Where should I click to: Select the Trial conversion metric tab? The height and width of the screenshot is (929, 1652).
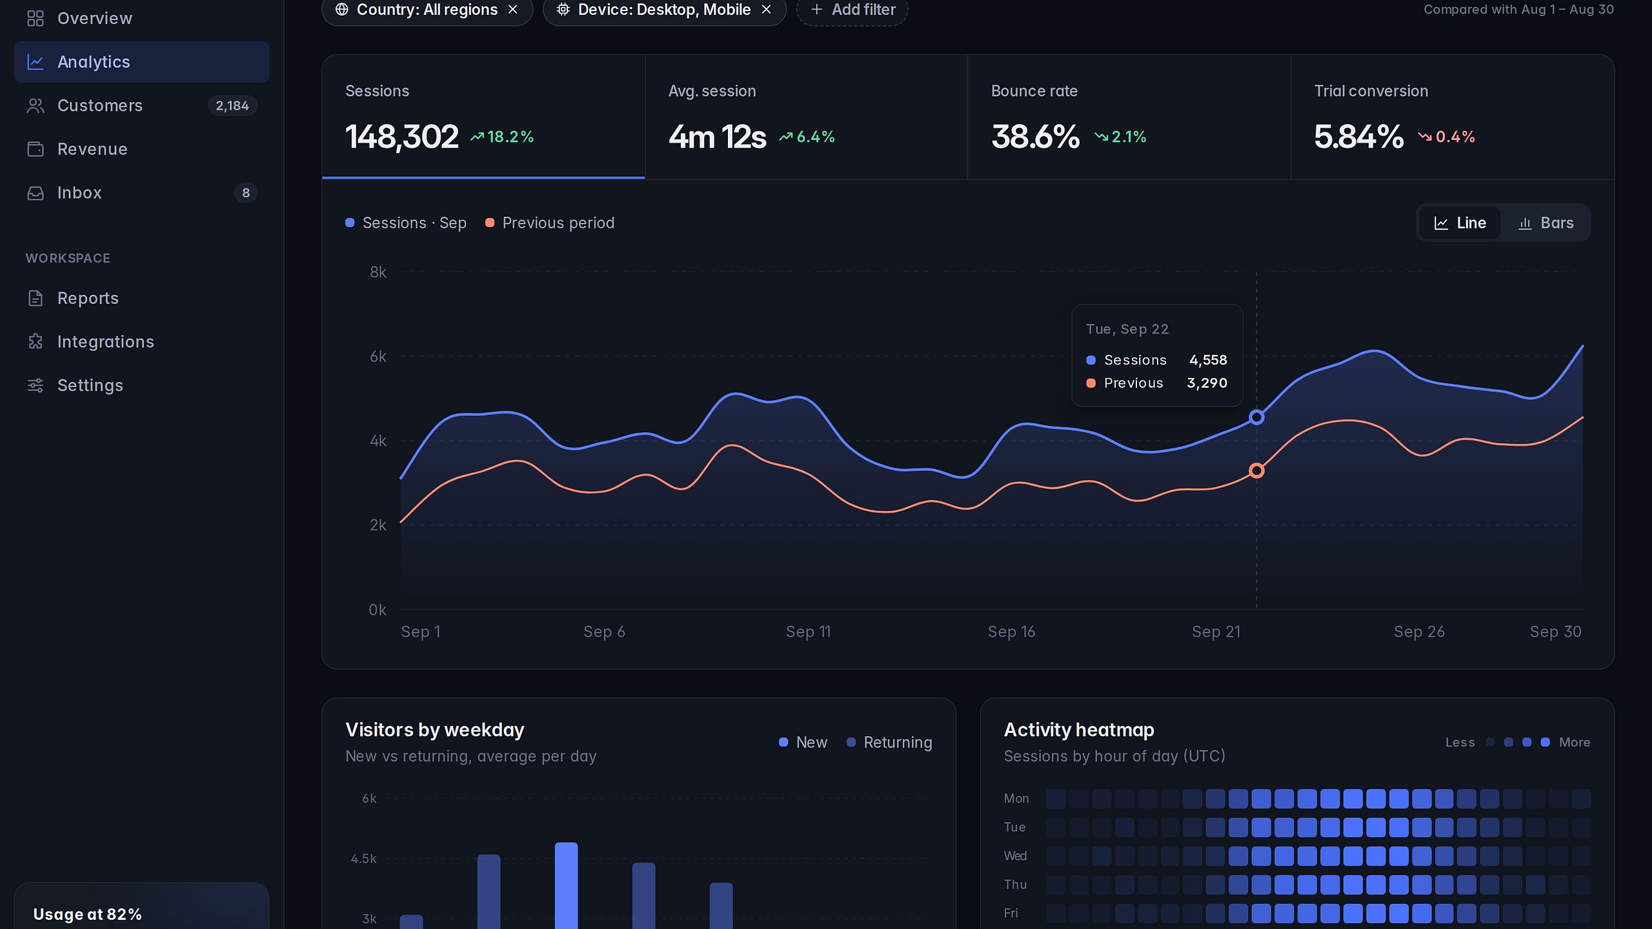click(1453, 117)
